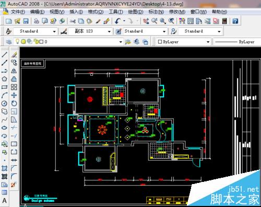Click the Match Properties brush icon

coord(98,21)
